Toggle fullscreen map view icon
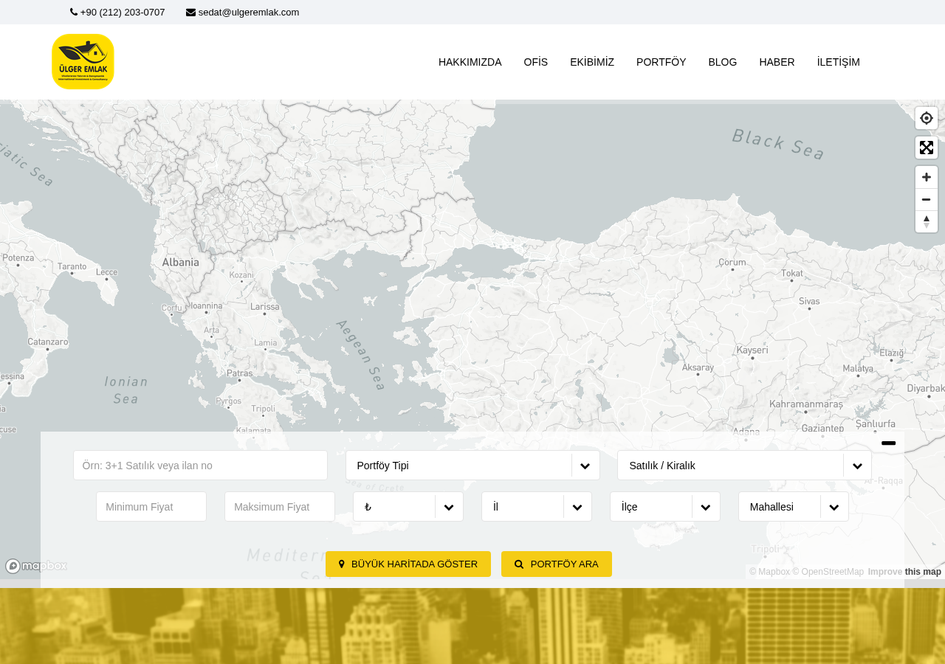This screenshot has height=664, width=945. (927, 148)
